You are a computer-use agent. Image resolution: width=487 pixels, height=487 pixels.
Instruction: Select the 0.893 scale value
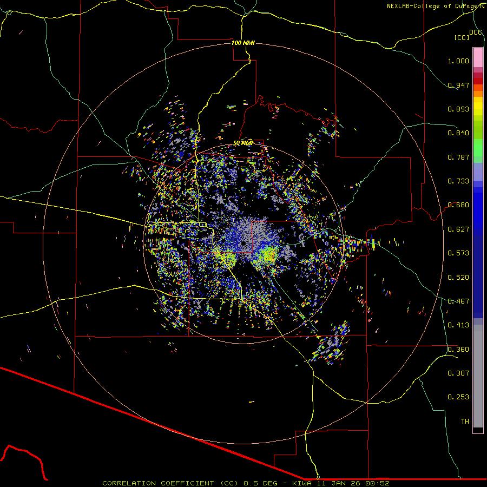458,109
